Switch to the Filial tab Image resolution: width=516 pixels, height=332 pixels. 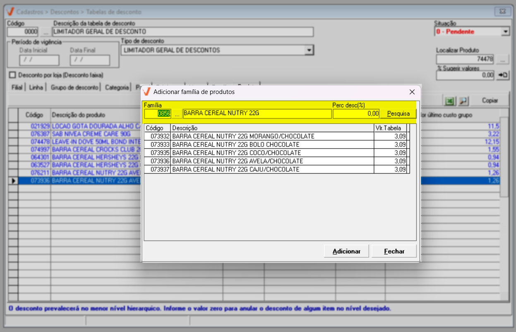[17, 87]
